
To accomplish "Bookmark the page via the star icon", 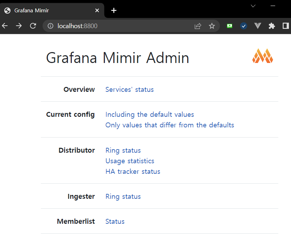I will (x=211, y=25).
